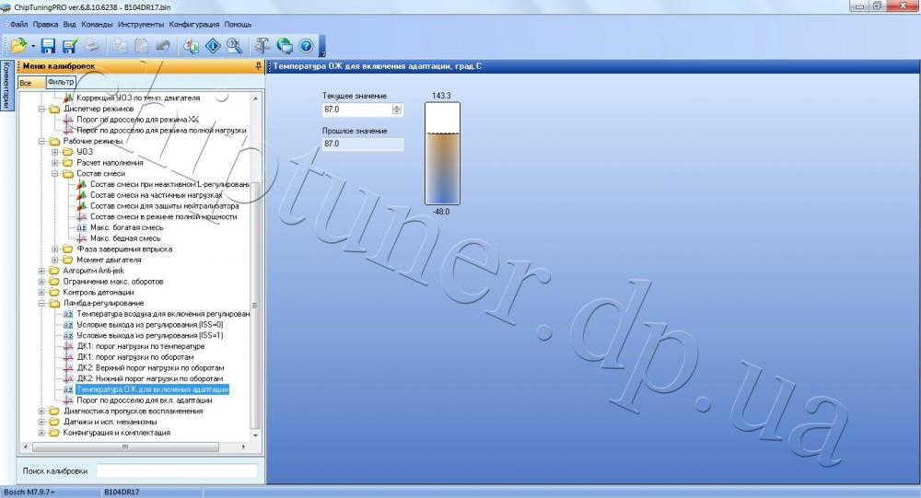The image size is (921, 498).
Task: Open the Инструменты menu
Action: click(x=140, y=24)
